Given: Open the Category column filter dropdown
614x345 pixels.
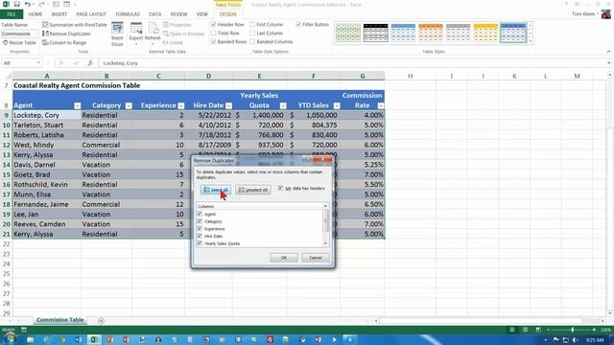Looking at the screenshot, I should tap(129, 105).
